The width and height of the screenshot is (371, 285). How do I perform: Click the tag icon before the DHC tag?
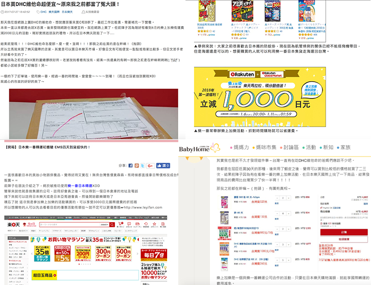[38, 12]
